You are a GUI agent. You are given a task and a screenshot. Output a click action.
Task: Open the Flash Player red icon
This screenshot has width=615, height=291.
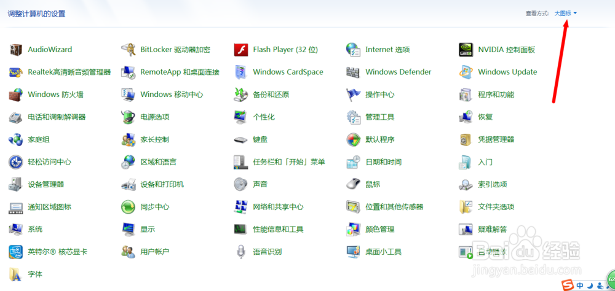[241, 50]
